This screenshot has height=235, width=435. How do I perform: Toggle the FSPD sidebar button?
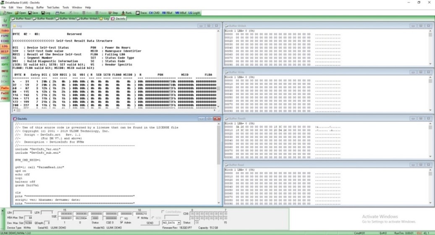(x=5, y=36)
